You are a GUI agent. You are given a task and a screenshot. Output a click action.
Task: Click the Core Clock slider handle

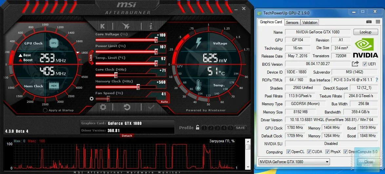pos(116,75)
